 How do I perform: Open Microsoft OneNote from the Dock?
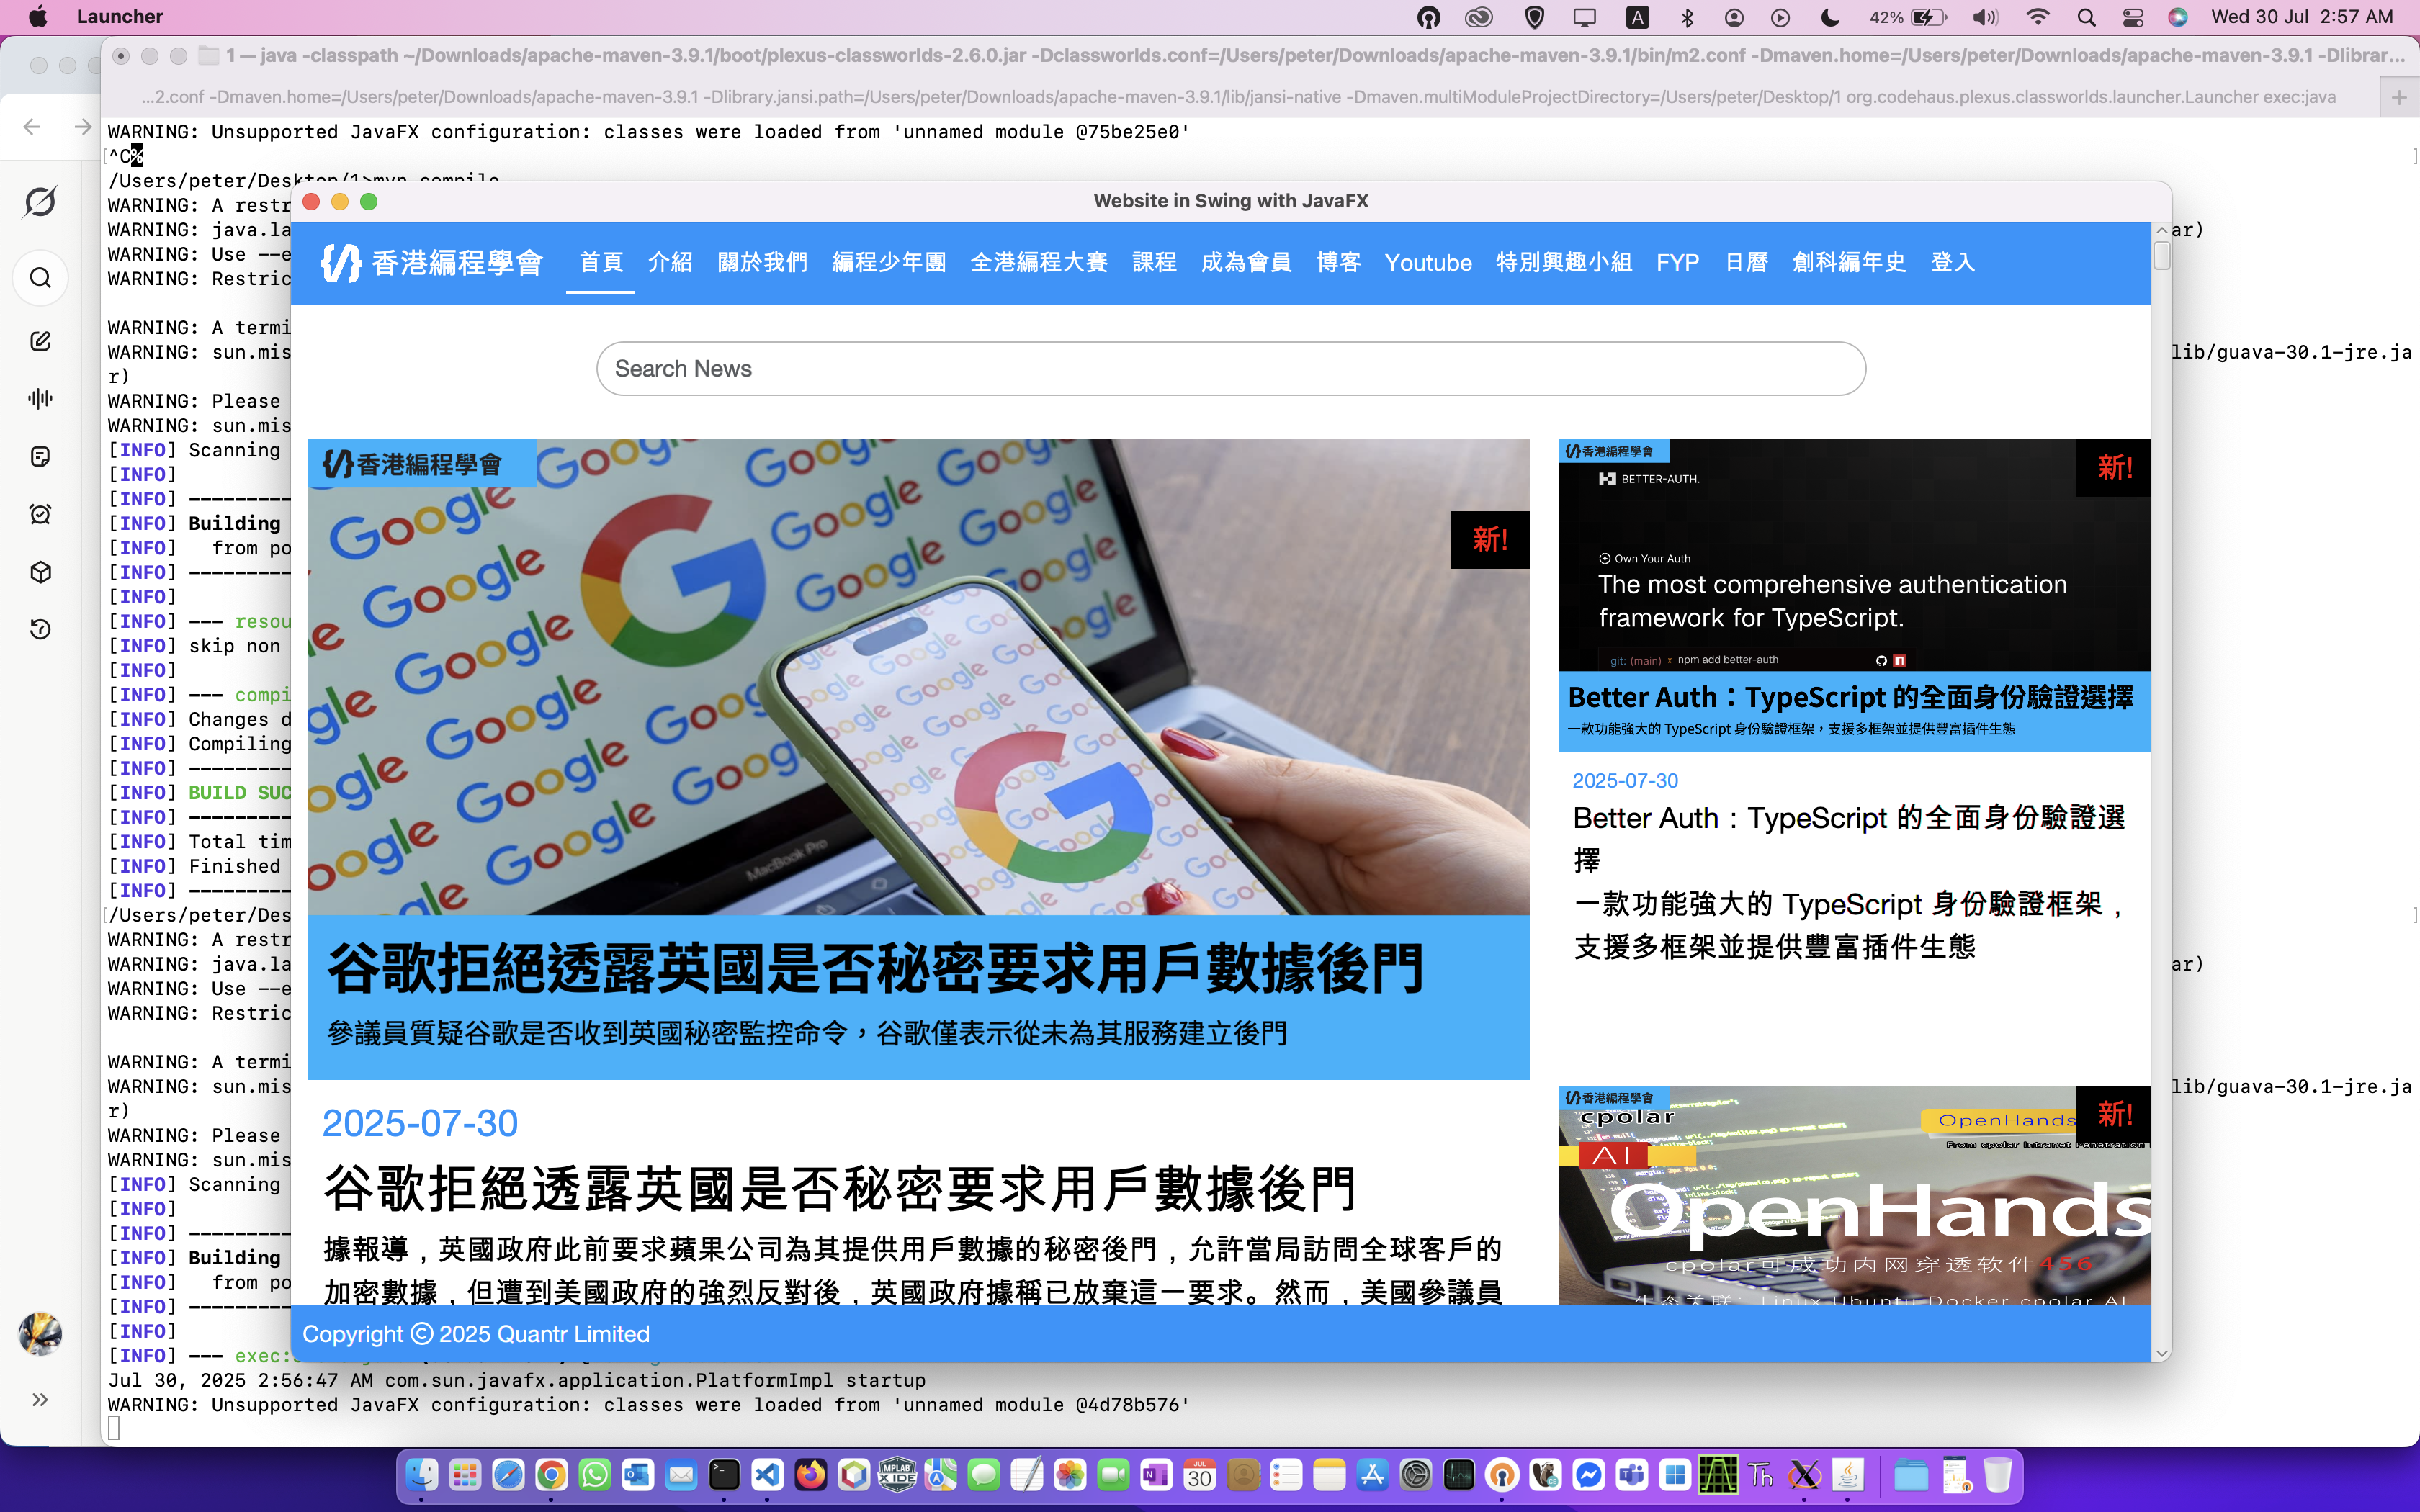pos(1156,1475)
